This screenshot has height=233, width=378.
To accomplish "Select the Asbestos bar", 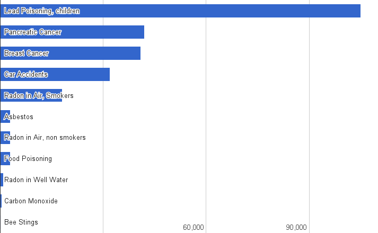I will (x=5, y=116).
